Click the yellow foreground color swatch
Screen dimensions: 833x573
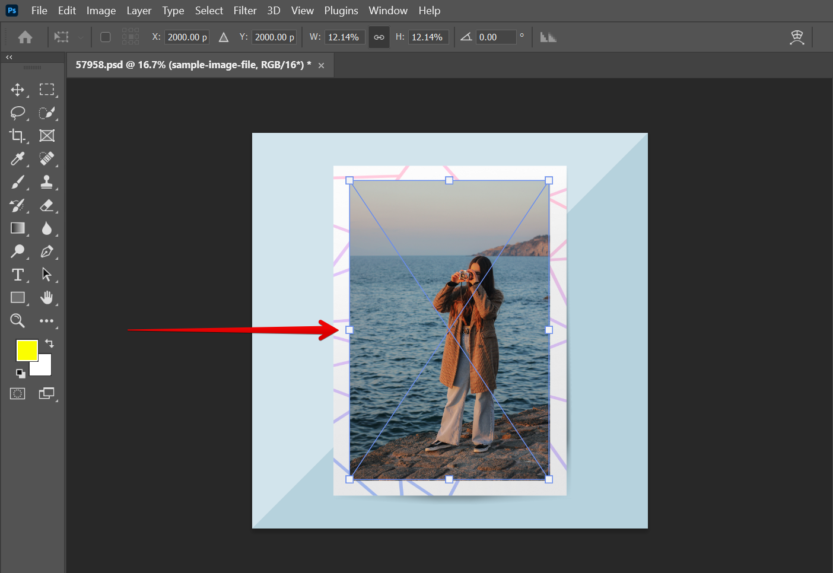coord(26,350)
